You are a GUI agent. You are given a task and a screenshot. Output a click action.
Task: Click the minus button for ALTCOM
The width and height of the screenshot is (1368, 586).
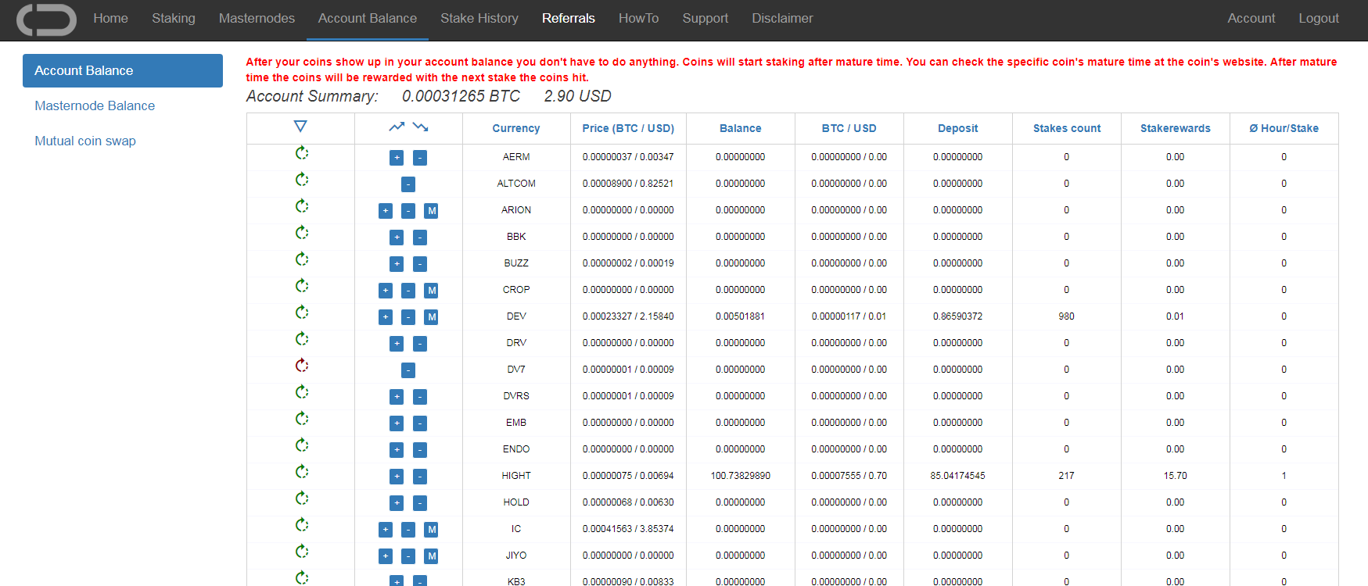click(x=408, y=184)
